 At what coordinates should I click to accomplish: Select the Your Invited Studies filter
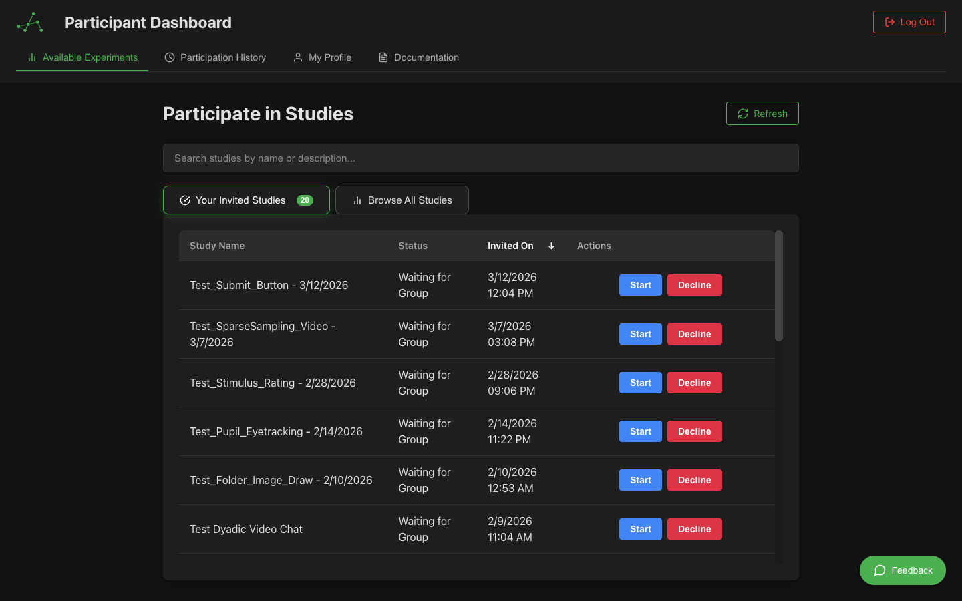(246, 200)
